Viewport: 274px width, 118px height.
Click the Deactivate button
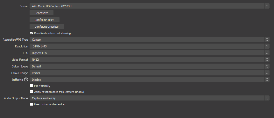[x=41, y=13]
